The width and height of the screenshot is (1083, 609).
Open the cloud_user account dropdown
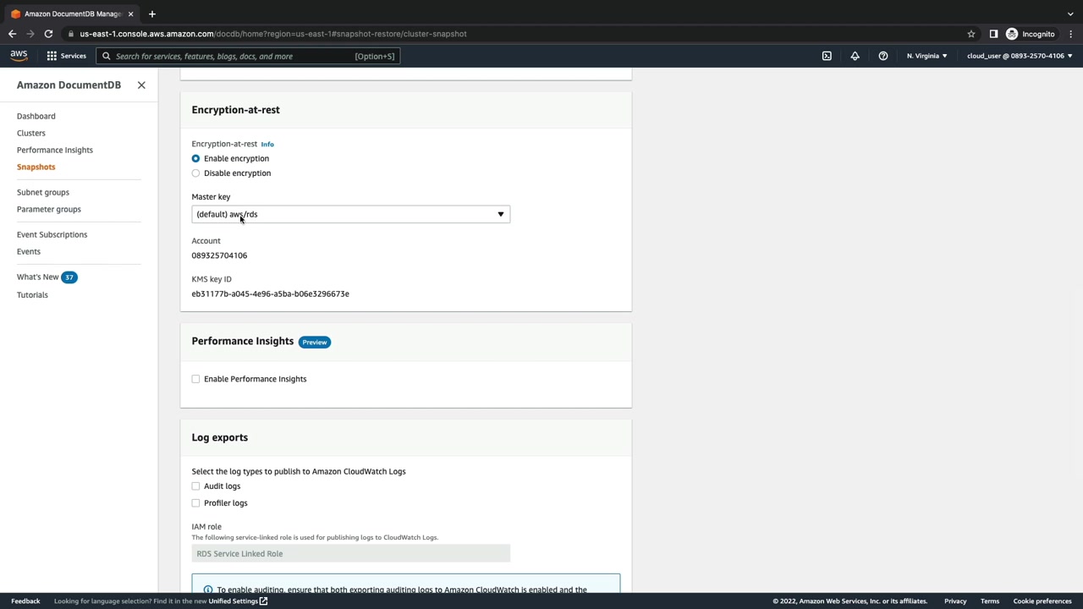click(1020, 56)
